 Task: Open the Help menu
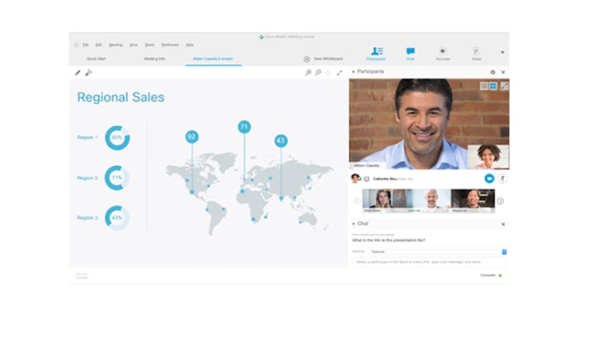pos(190,45)
